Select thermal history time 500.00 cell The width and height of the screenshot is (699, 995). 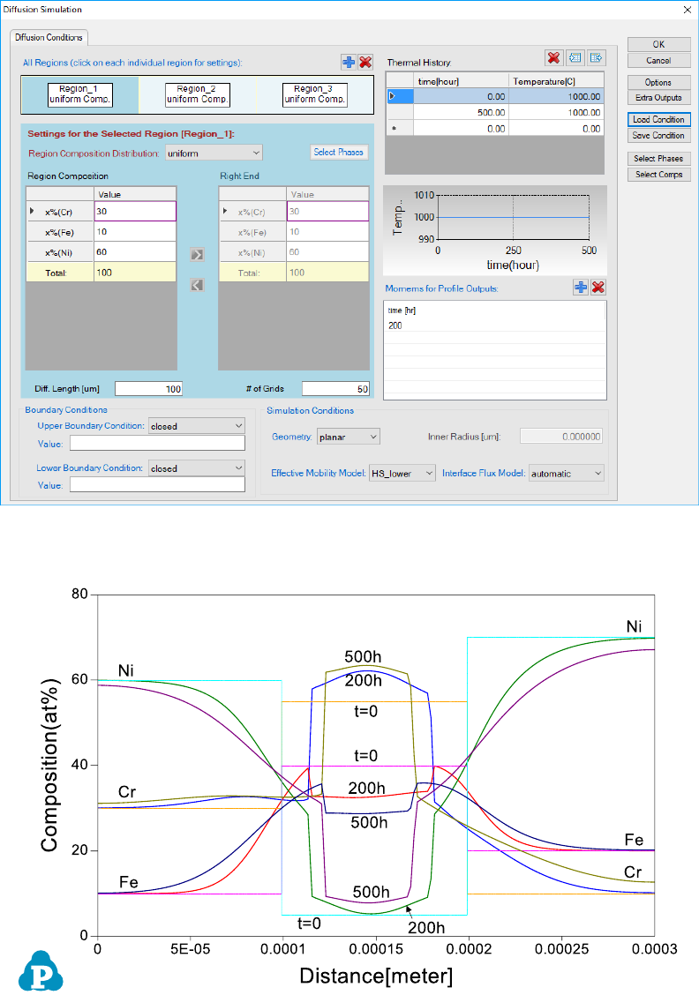(461, 112)
